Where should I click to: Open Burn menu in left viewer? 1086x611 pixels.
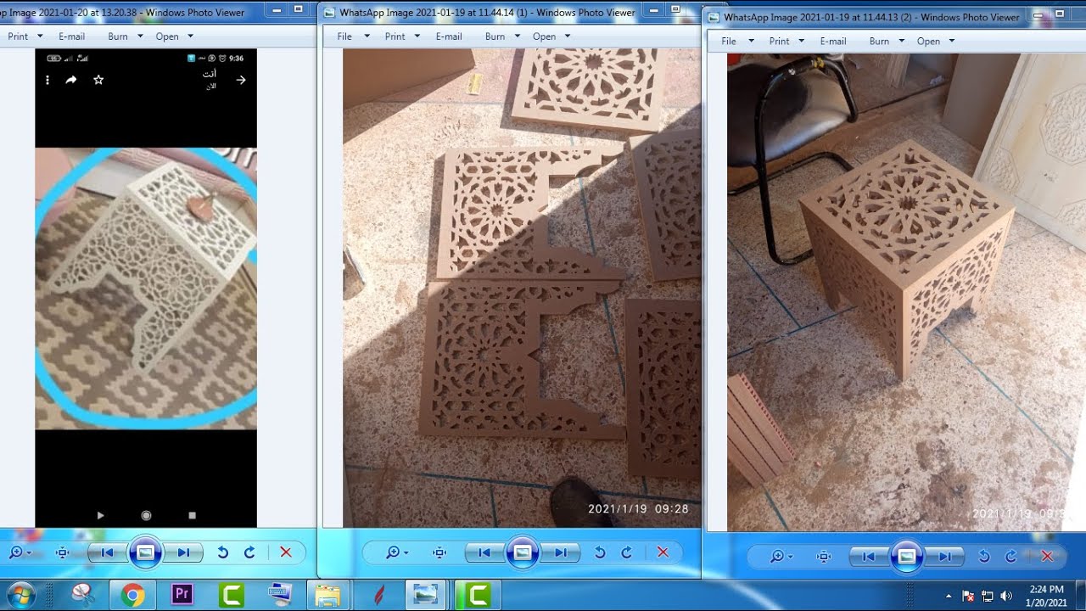point(124,36)
